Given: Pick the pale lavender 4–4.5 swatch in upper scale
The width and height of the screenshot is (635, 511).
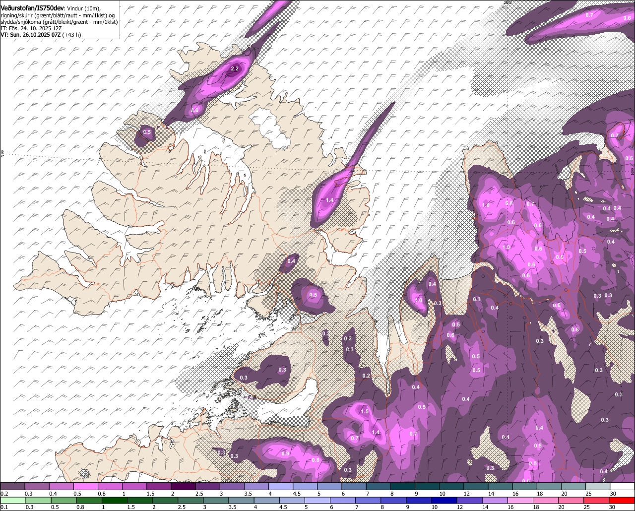Looking at the screenshot, I should (281, 486).
